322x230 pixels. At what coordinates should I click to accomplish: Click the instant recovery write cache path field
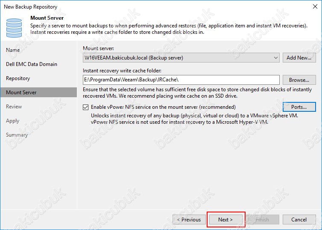tap(181, 80)
